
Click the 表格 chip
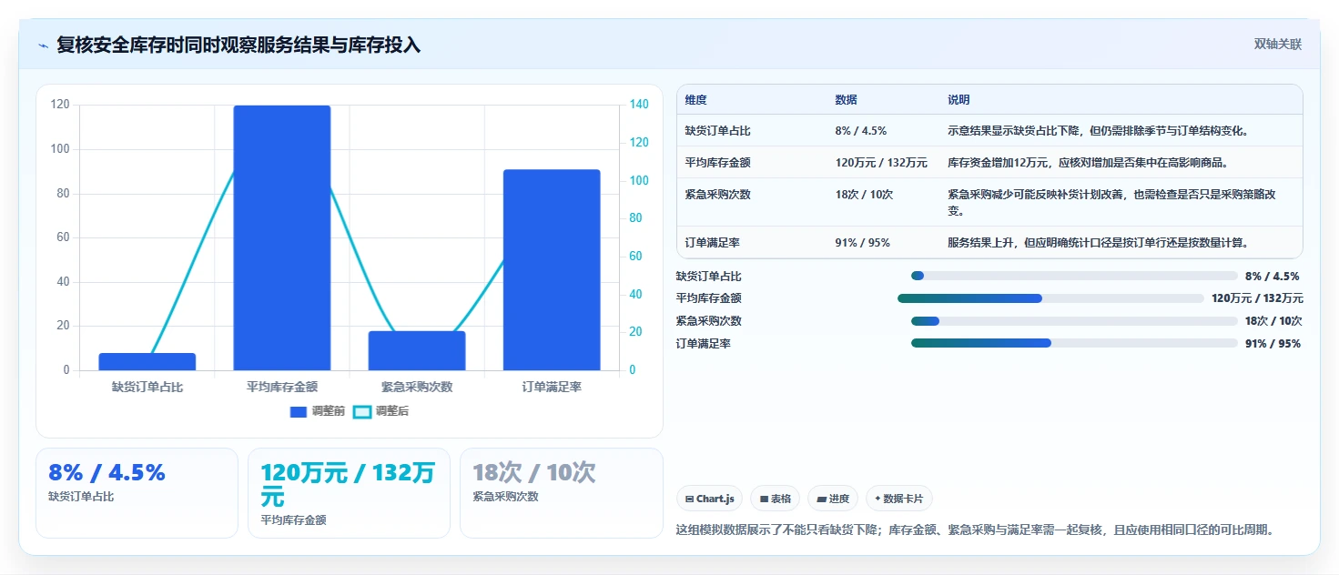(775, 499)
